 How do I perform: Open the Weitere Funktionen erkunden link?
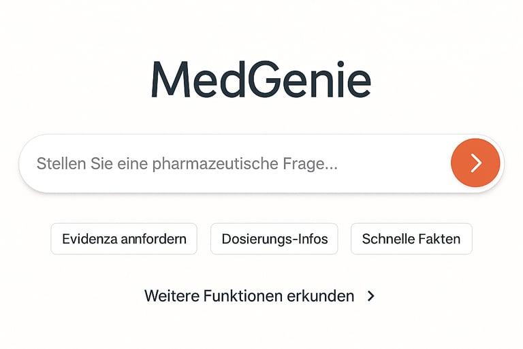[249, 296]
